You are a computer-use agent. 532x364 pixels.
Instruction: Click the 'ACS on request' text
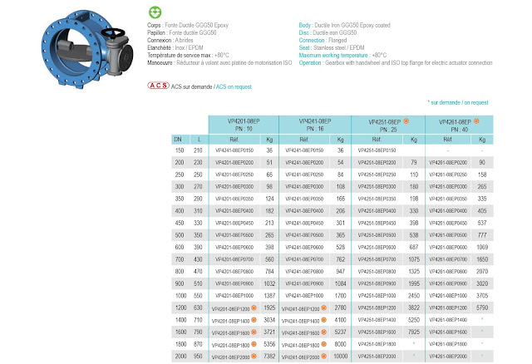pos(234,86)
